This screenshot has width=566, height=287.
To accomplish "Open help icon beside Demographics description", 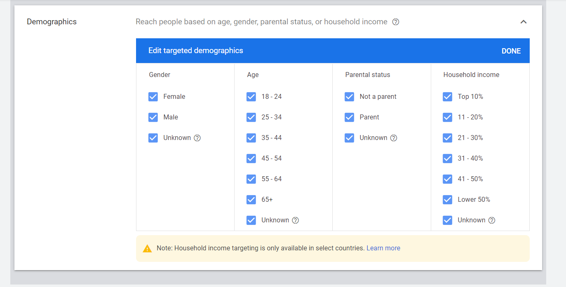I will [x=396, y=22].
